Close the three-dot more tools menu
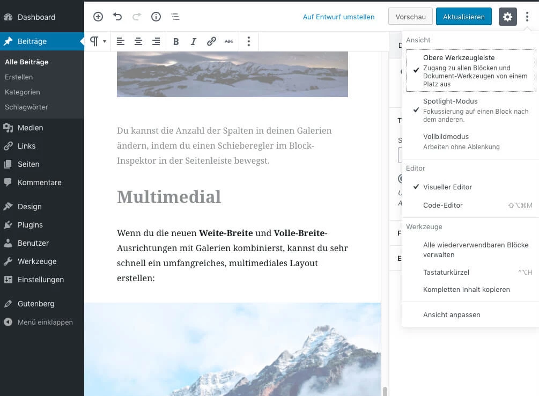Viewport: 539px width, 396px height. (x=527, y=17)
